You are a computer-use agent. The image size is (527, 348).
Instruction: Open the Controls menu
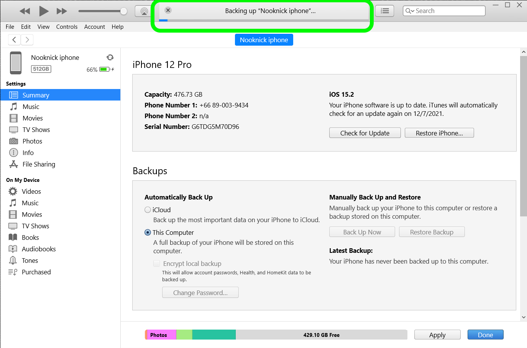(67, 27)
